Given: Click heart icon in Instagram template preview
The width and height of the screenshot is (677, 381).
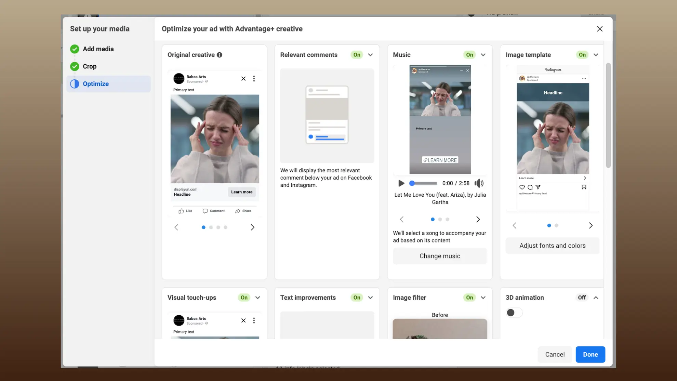Looking at the screenshot, I should point(522,187).
